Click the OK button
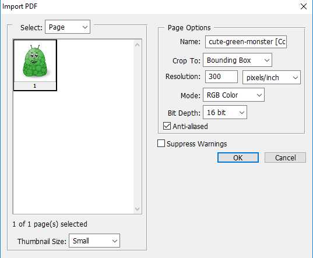Viewport: 313px width, 258px height. [238, 157]
